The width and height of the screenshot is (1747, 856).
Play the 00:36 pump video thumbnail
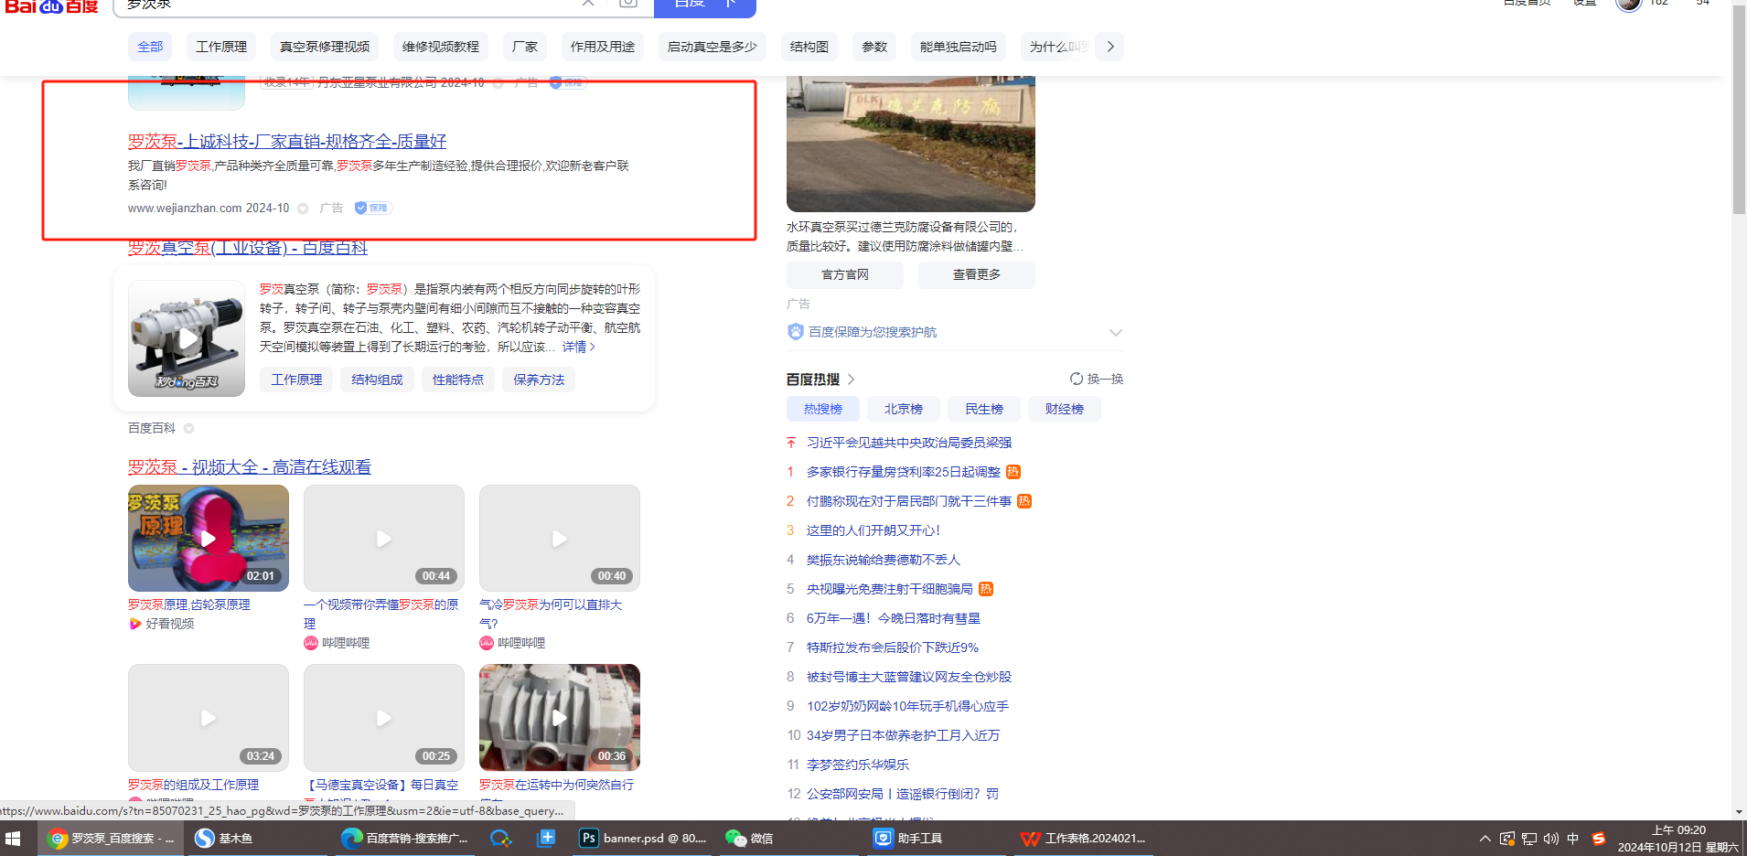(x=560, y=717)
